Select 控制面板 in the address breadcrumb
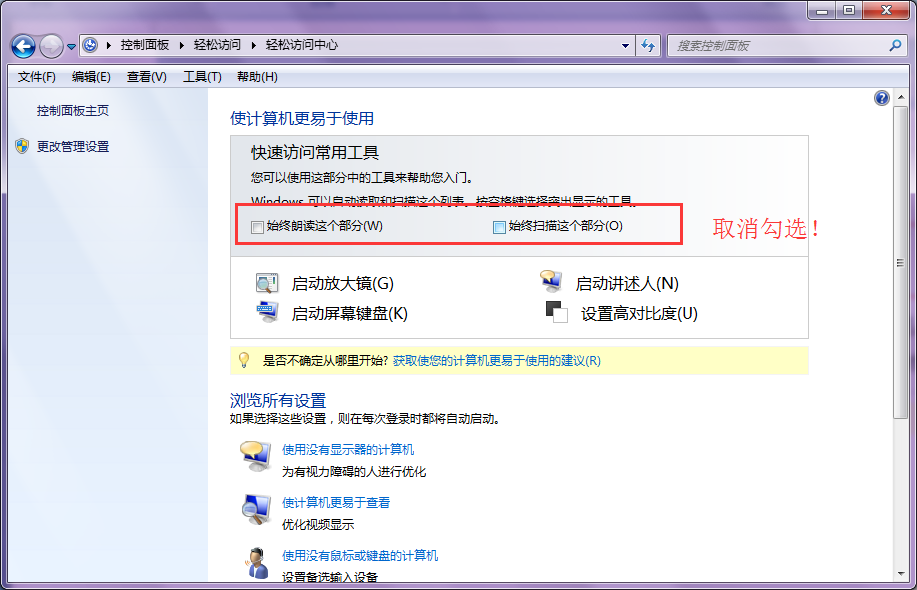 coord(145,45)
